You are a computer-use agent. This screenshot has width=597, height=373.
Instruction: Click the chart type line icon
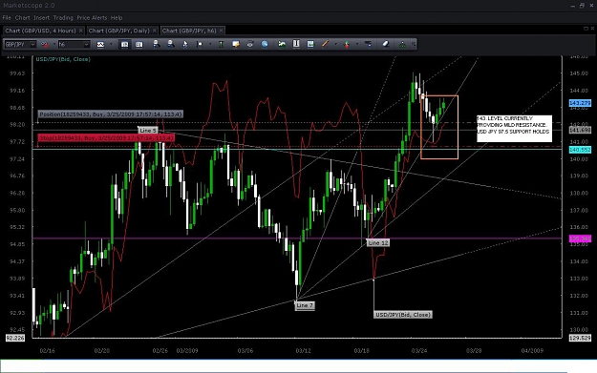(x=100, y=45)
